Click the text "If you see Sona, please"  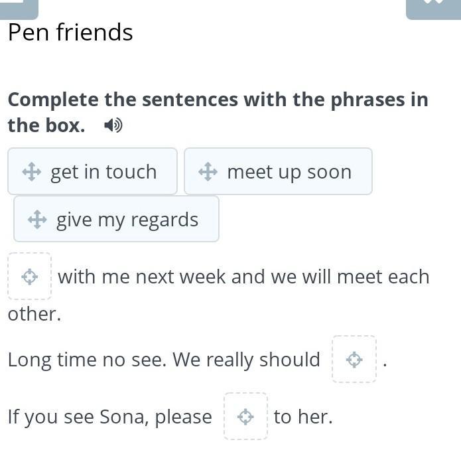109,417
